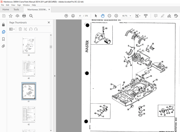Go to next page arrow

tap(73, 16)
